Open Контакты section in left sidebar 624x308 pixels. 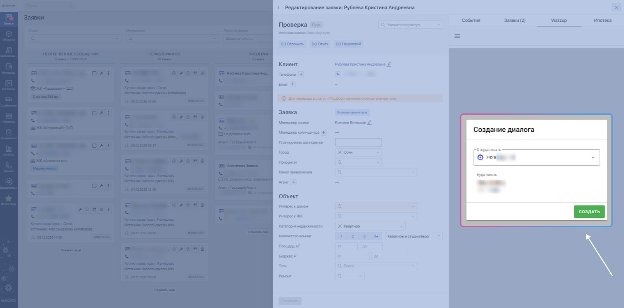(x=9, y=85)
